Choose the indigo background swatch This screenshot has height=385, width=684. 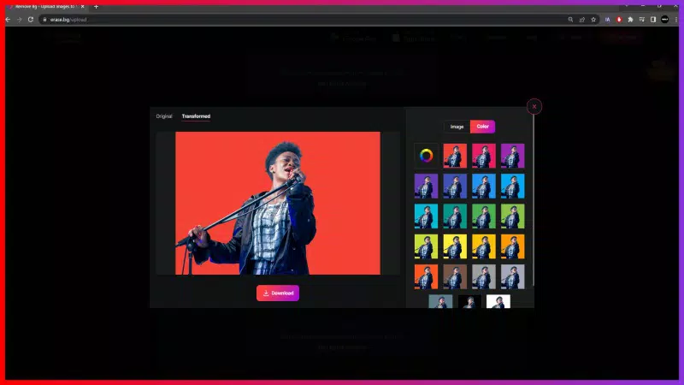[x=455, y=186]
